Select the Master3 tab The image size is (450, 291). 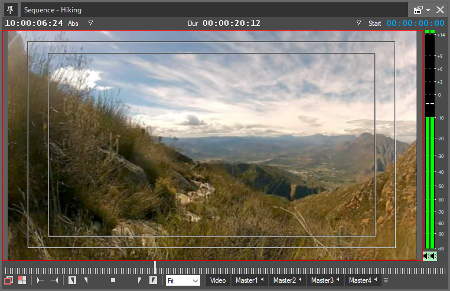(x=325, y=281)
